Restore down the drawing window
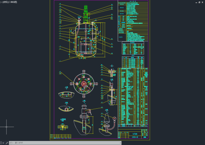 point(199,2)
